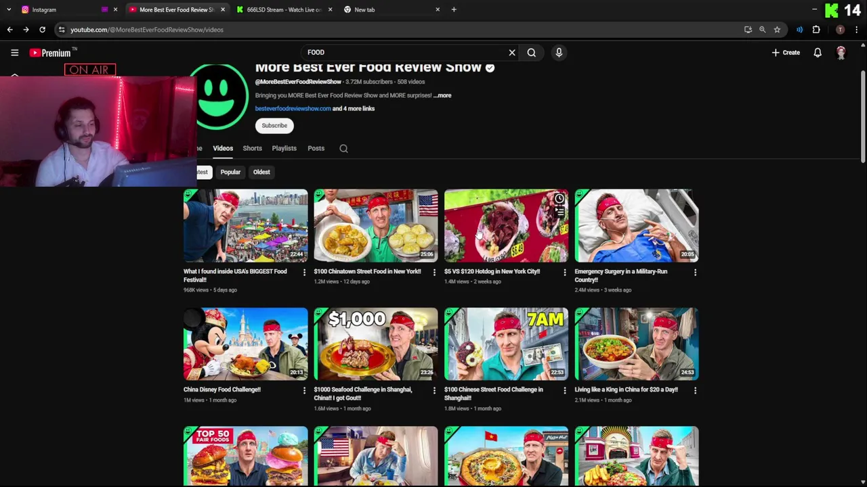The image size is (867, 487).
Task: Play USA's BIGGEST Food Festival thumbnail
Action: click(x=245, y=225)
